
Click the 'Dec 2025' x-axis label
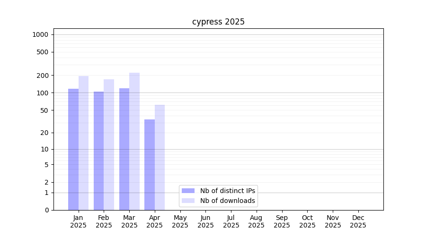358,221
